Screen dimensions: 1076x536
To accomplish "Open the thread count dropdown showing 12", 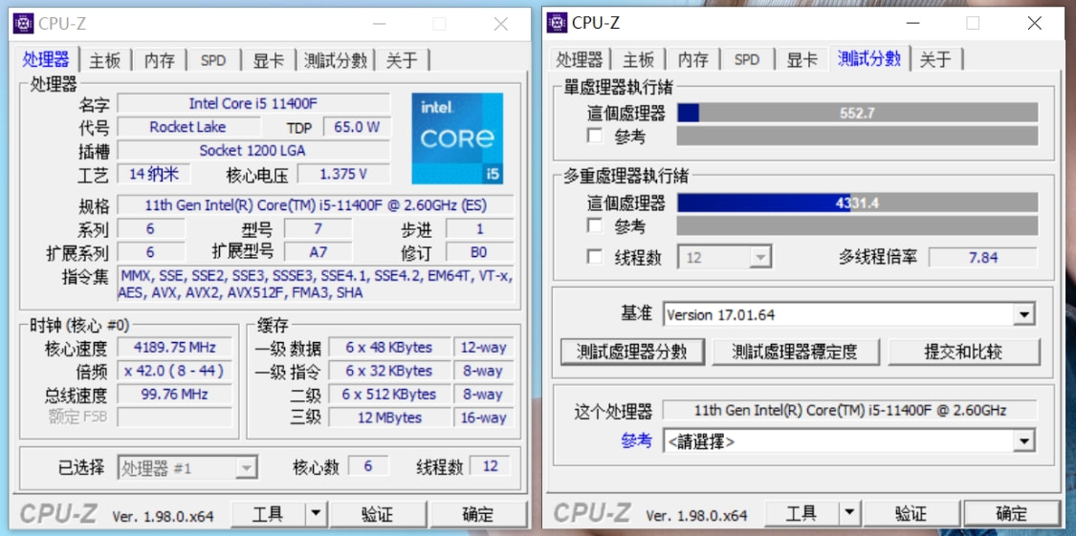I will tap(725, 258).
